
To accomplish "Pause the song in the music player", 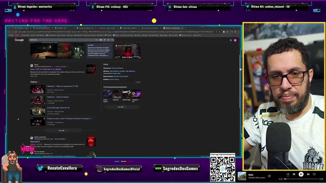I will [x=301, y=174].
